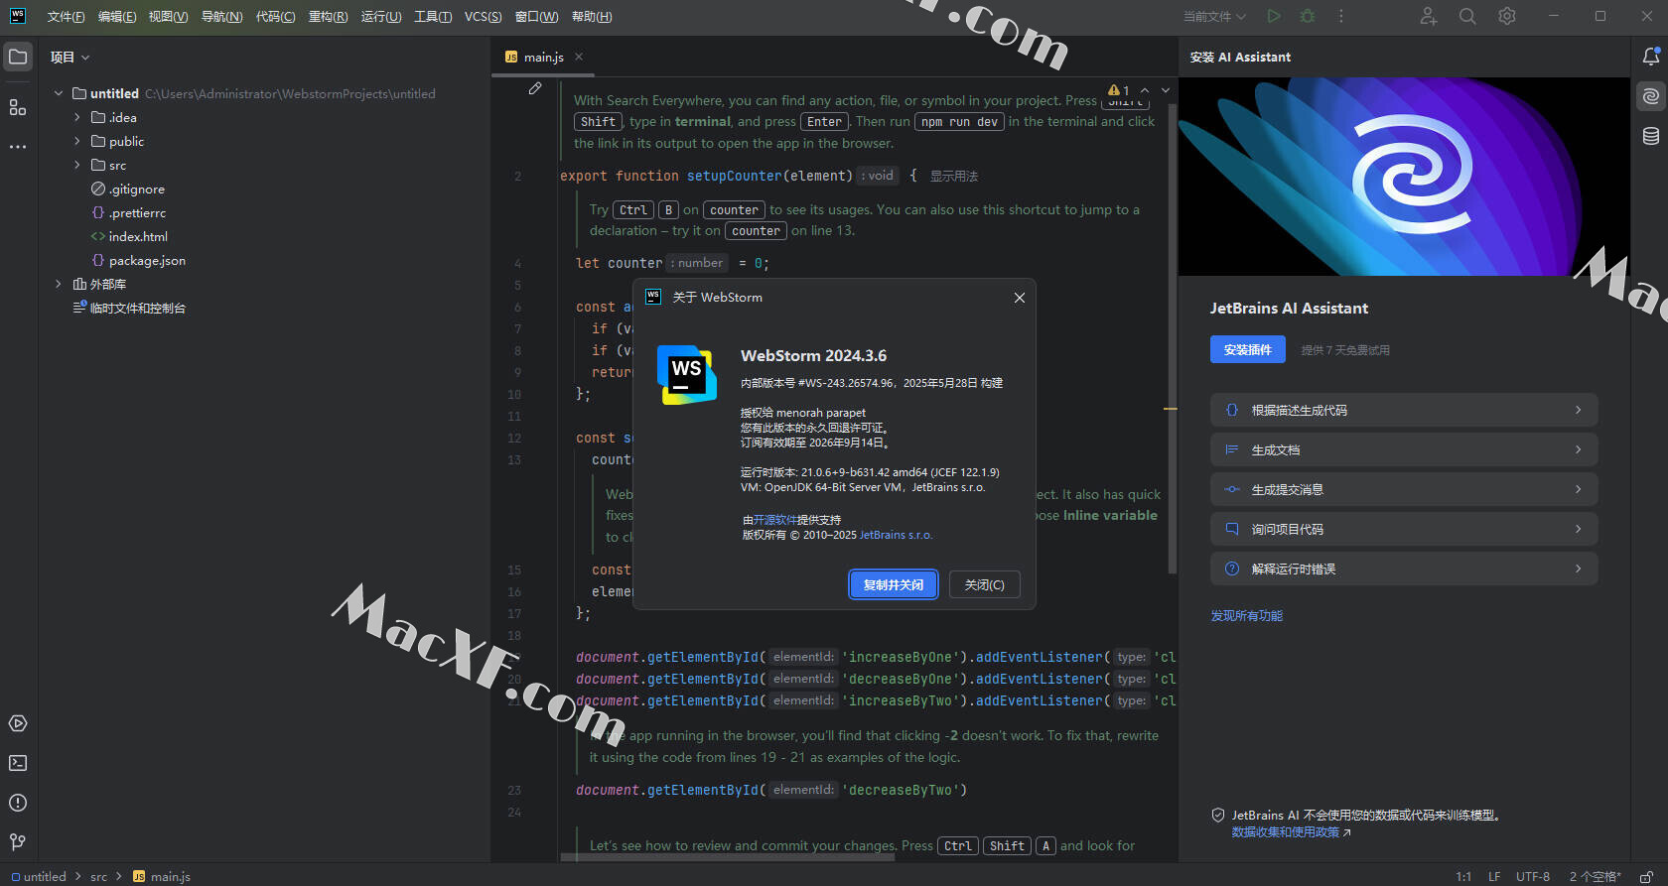Open the View (视图) menu

point(168,16)
